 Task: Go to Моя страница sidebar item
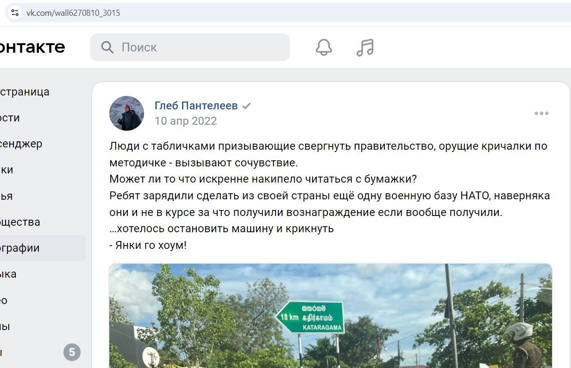[x=25, y=92]
